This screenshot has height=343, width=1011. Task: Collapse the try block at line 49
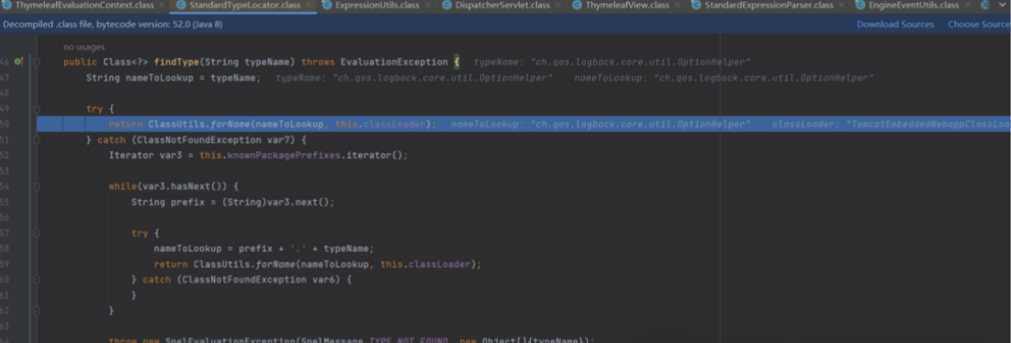[37, 109]
